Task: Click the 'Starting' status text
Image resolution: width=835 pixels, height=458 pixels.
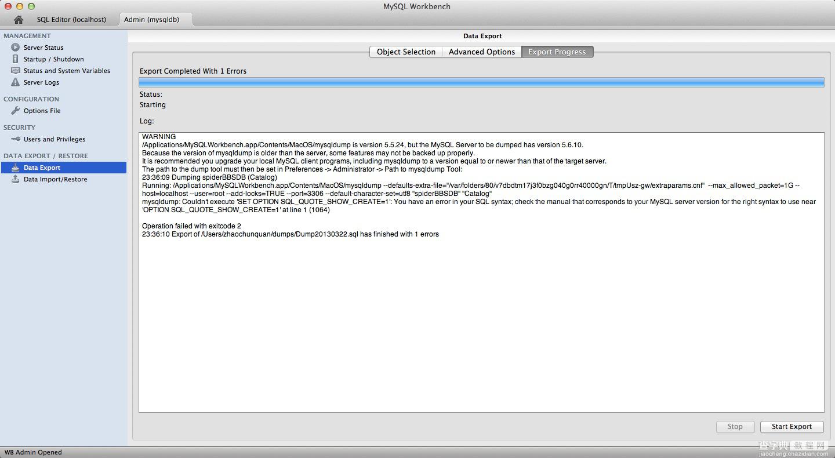Action: (153, 105)
